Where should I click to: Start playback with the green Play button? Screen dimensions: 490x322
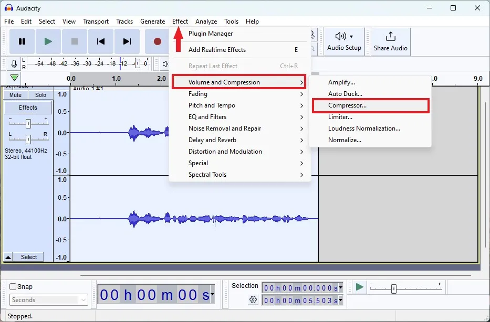tap(48, 41)
